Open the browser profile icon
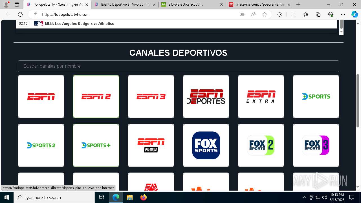The height and width of the screenshot is (203, 361). click(6, 5)
